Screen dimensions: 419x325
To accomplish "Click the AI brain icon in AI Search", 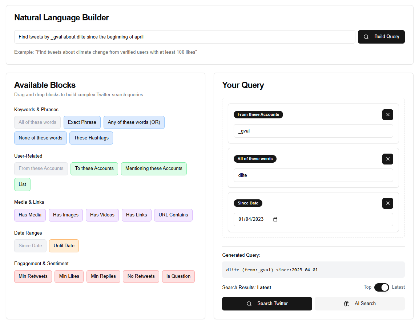I will [346, 304].
